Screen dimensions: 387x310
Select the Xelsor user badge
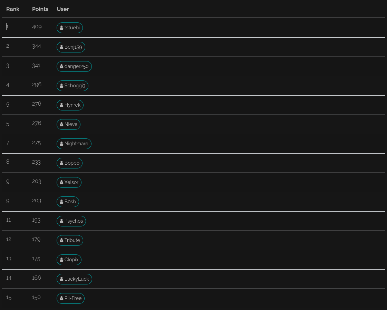(69, 182)
